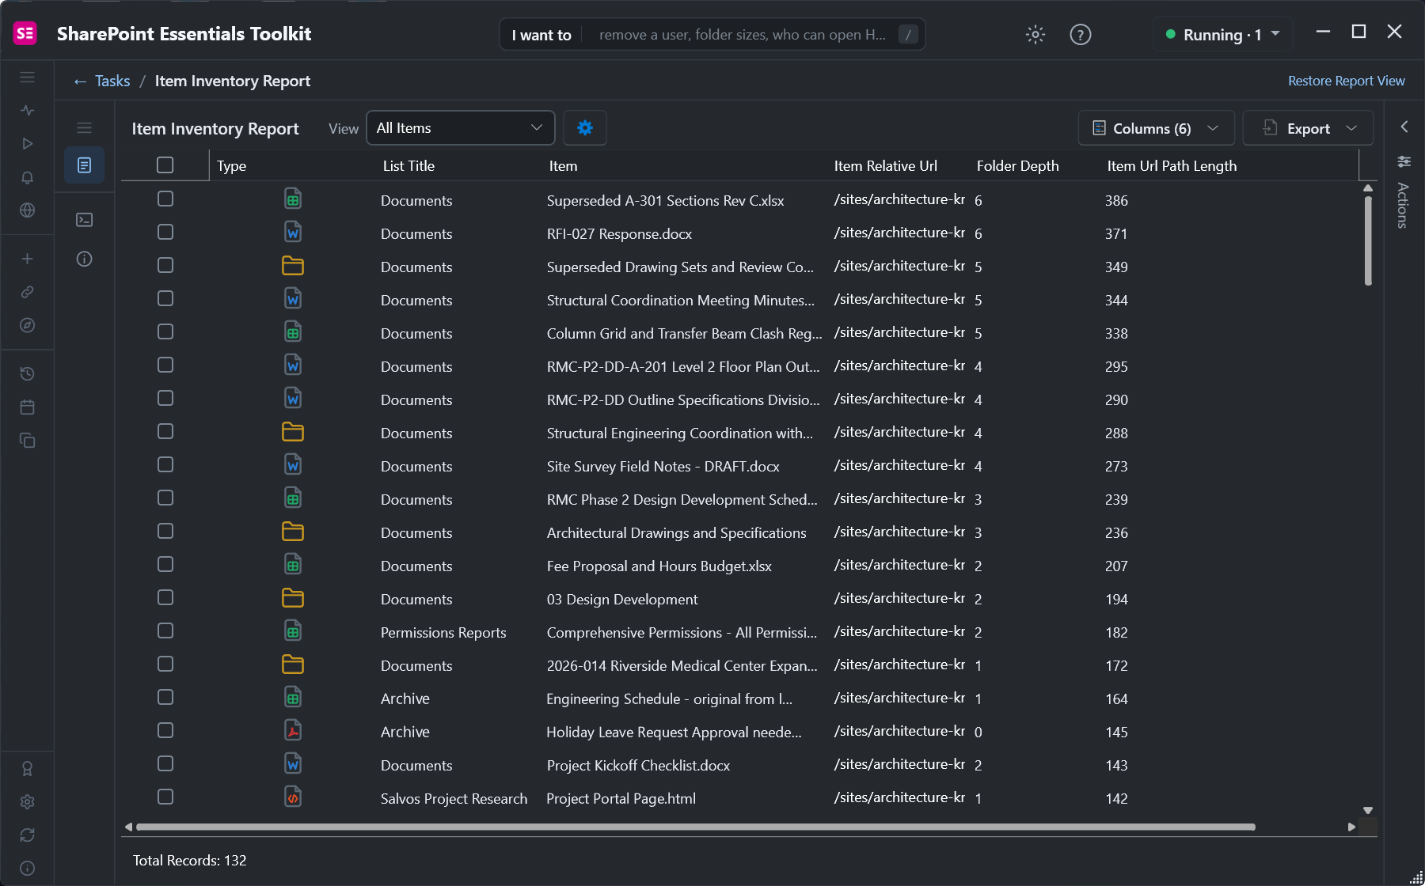1425x886 pixels.
Task: Open the history clock icon in sidebar
Action: coord(28,373)
